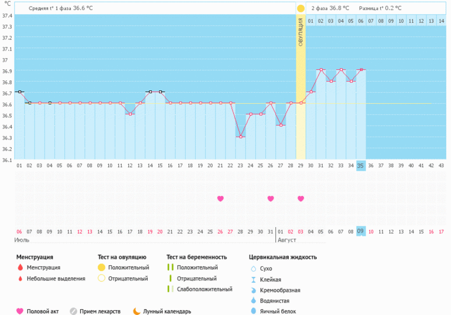Select the yellow positive ovulation test circle in legend

[x=101, y=268]
